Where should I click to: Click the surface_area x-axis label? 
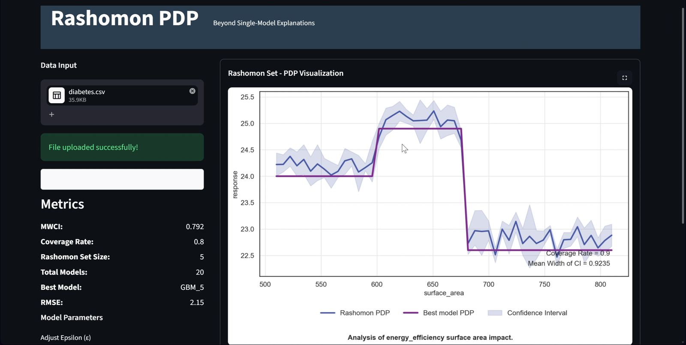click(x=444, y=293)
